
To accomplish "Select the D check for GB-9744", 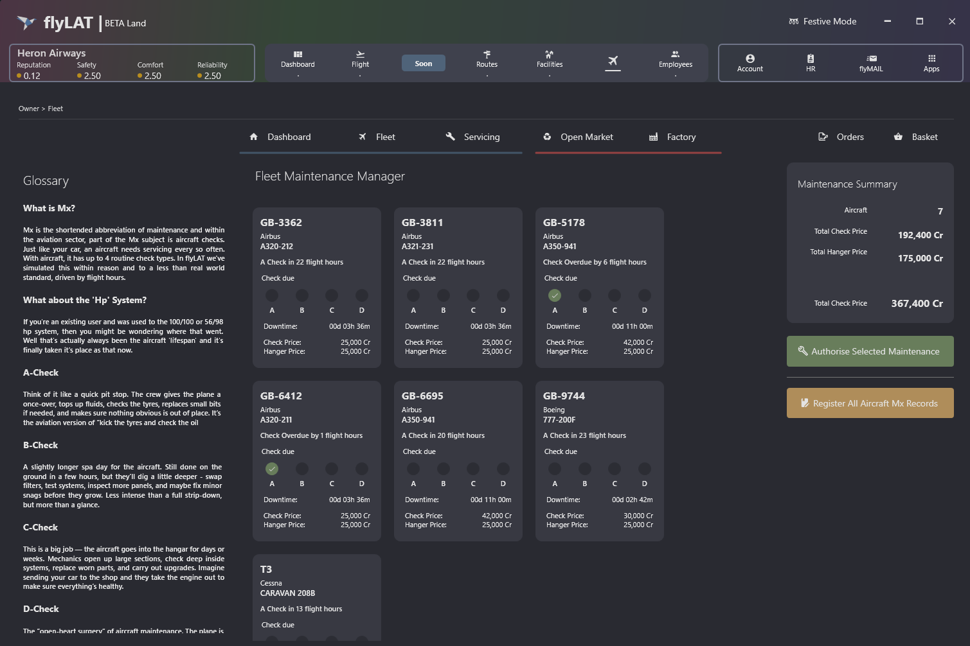I will coord(644,469).
